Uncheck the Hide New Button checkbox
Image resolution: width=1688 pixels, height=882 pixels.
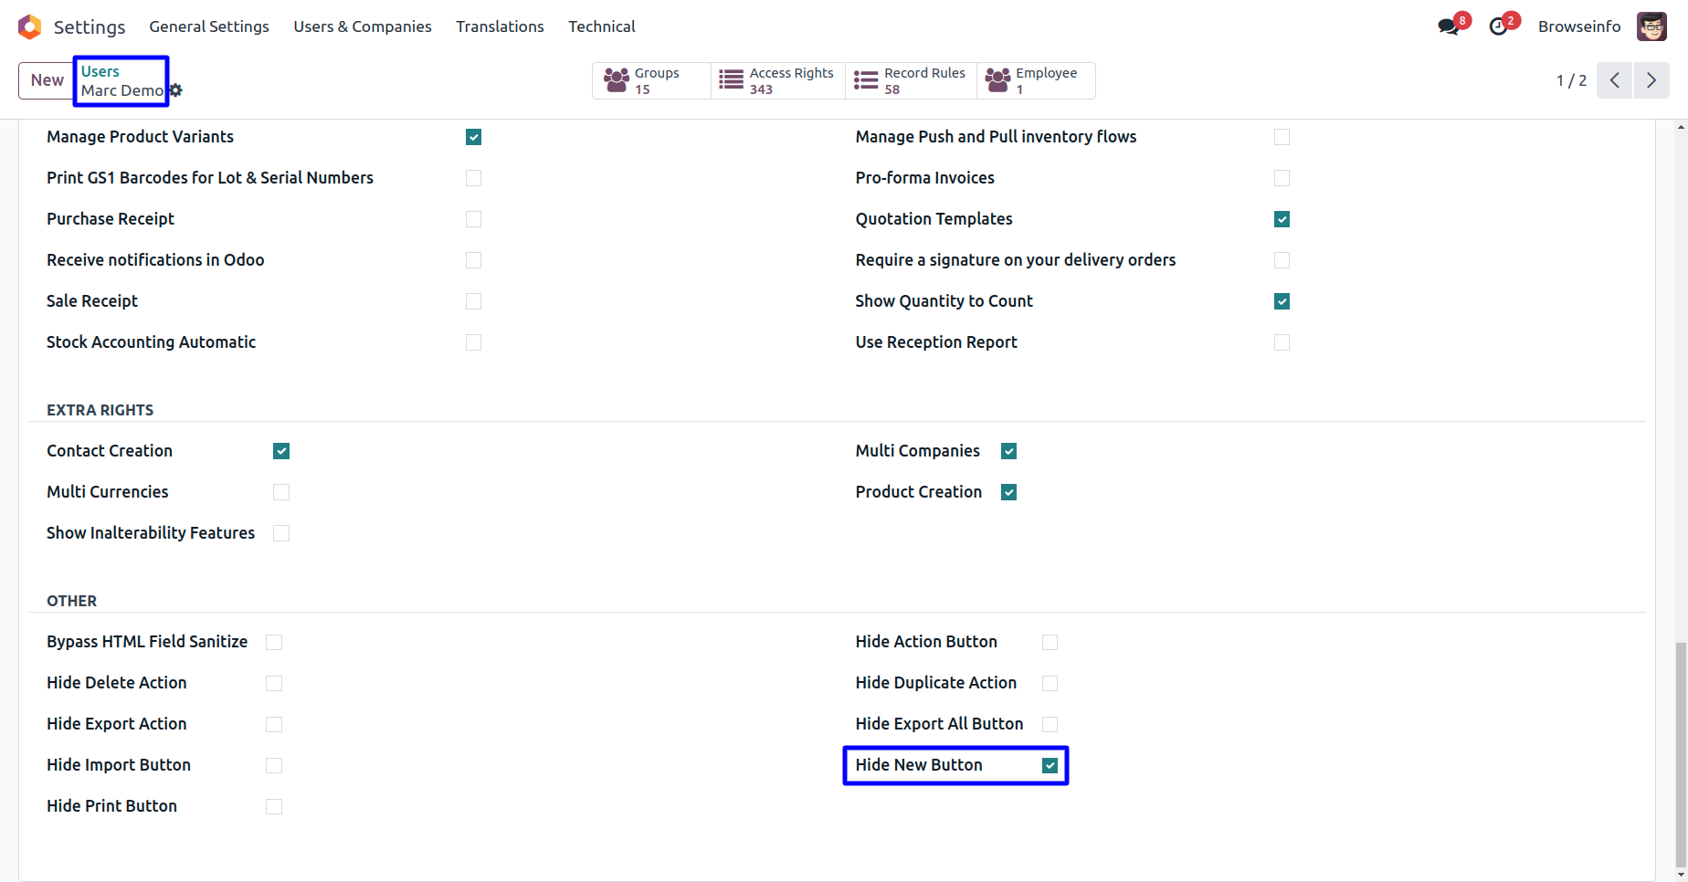pos(1050,765)
